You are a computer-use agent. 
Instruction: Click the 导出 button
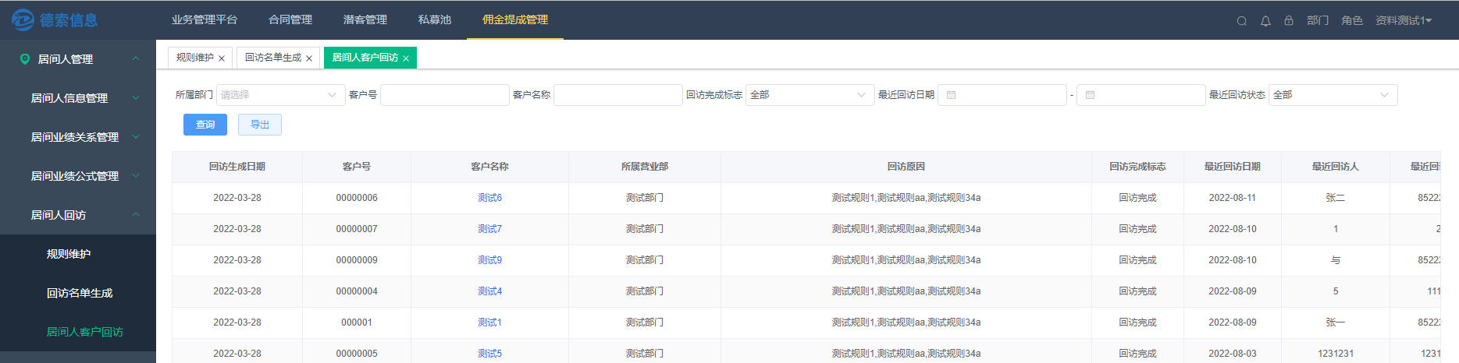pyautogui.click(x=260, y=125)
